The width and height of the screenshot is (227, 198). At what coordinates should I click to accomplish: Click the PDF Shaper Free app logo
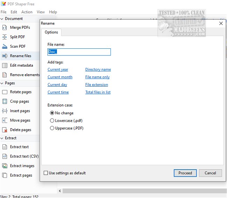click(x=3, y=4)
